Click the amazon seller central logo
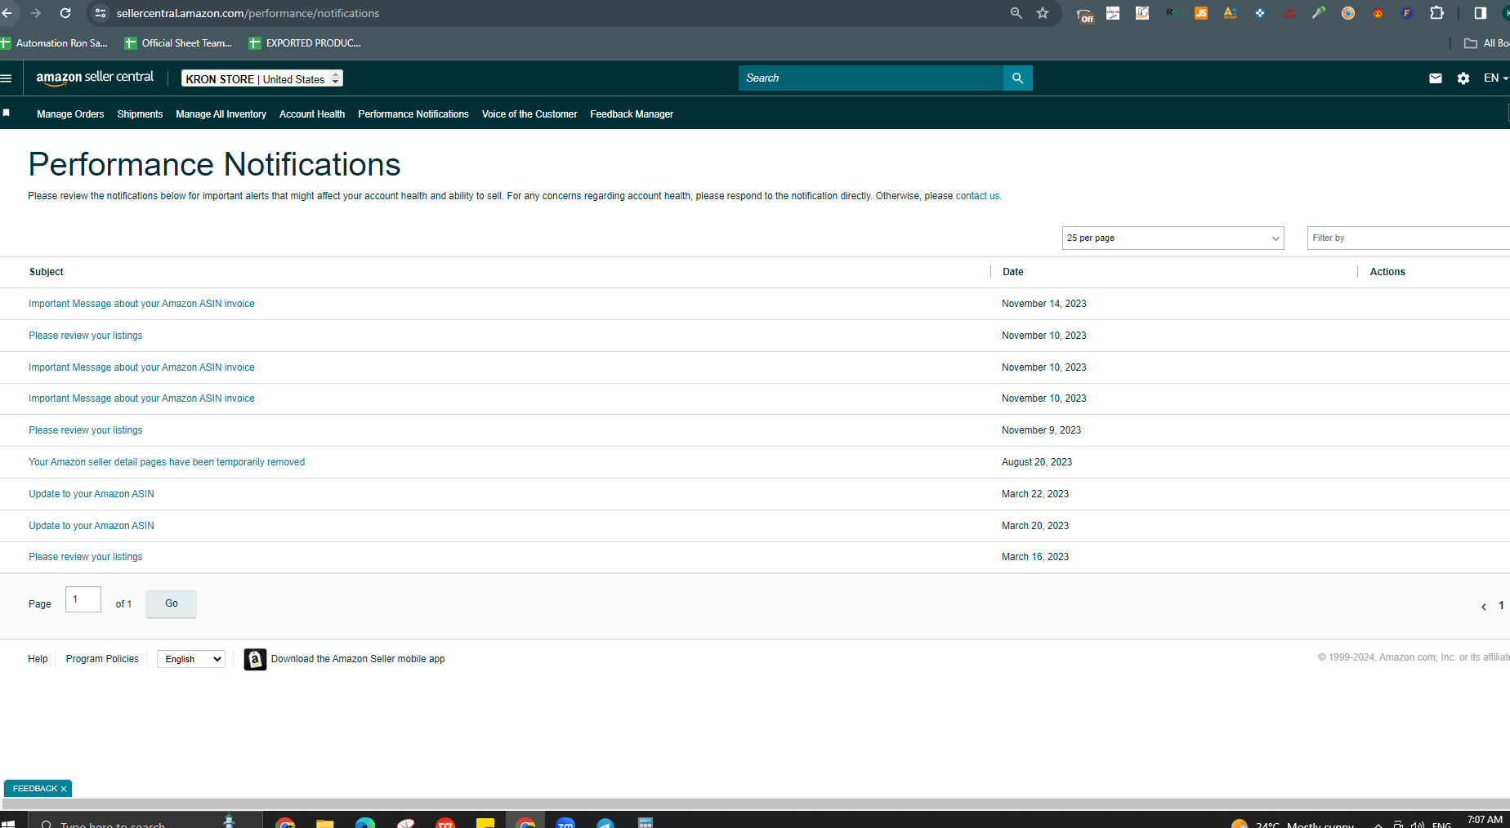The height and width of the screenshot is (828, 1510). [95, 78]
